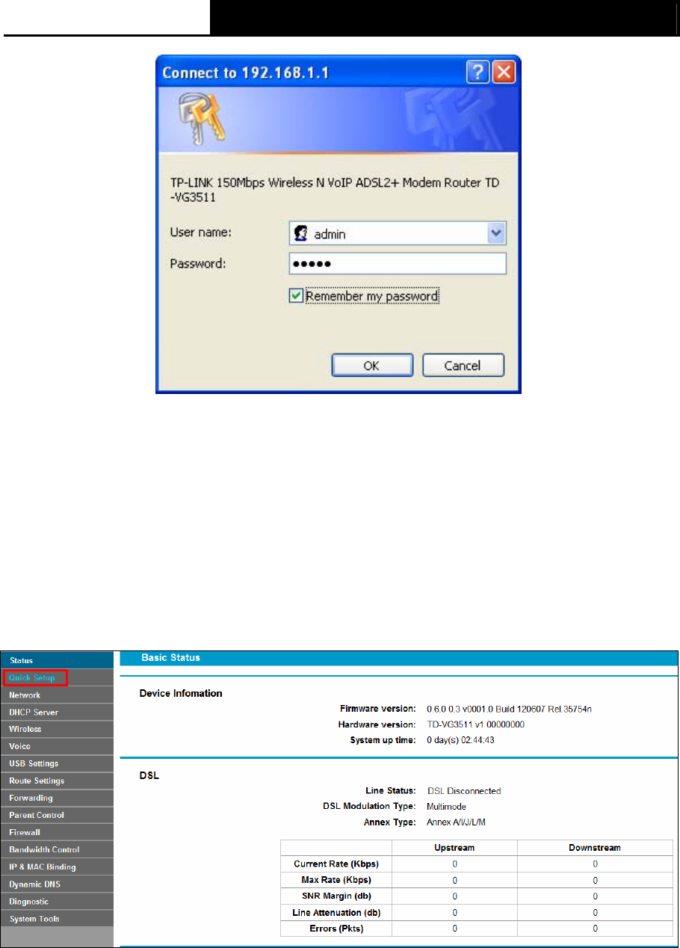Click the Downstream column header

tap(596, 848)
